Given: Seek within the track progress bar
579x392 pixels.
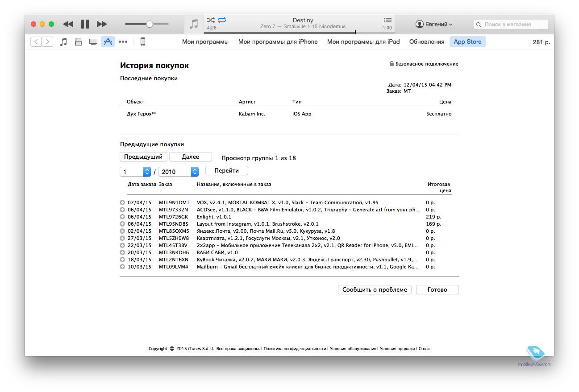Looking at the screenshot, I should [x=299, y=32].
